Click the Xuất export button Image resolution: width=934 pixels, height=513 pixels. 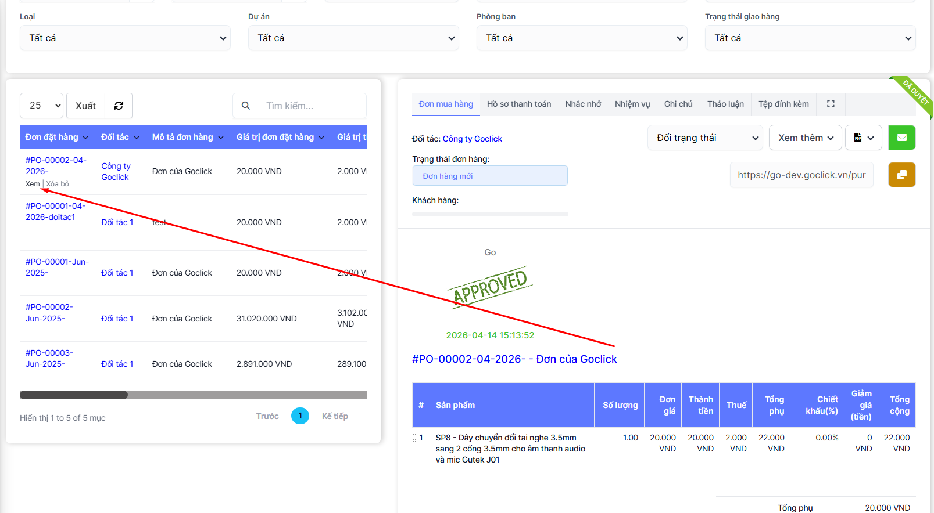[x=85, y=106]
